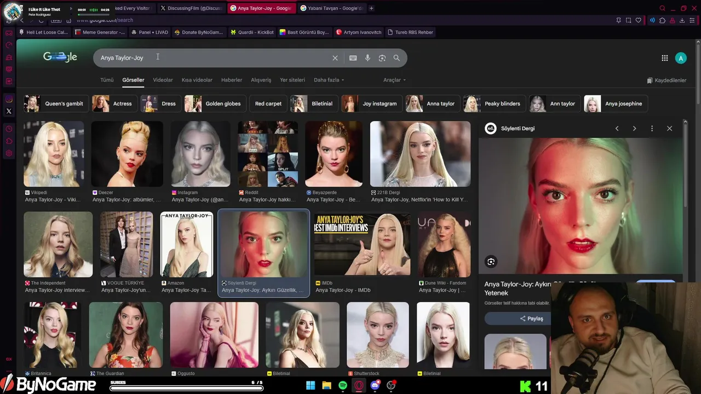Switch to the Yer siteleri tab
Screen dimensions: 701x394
click(x=292, y=80)
